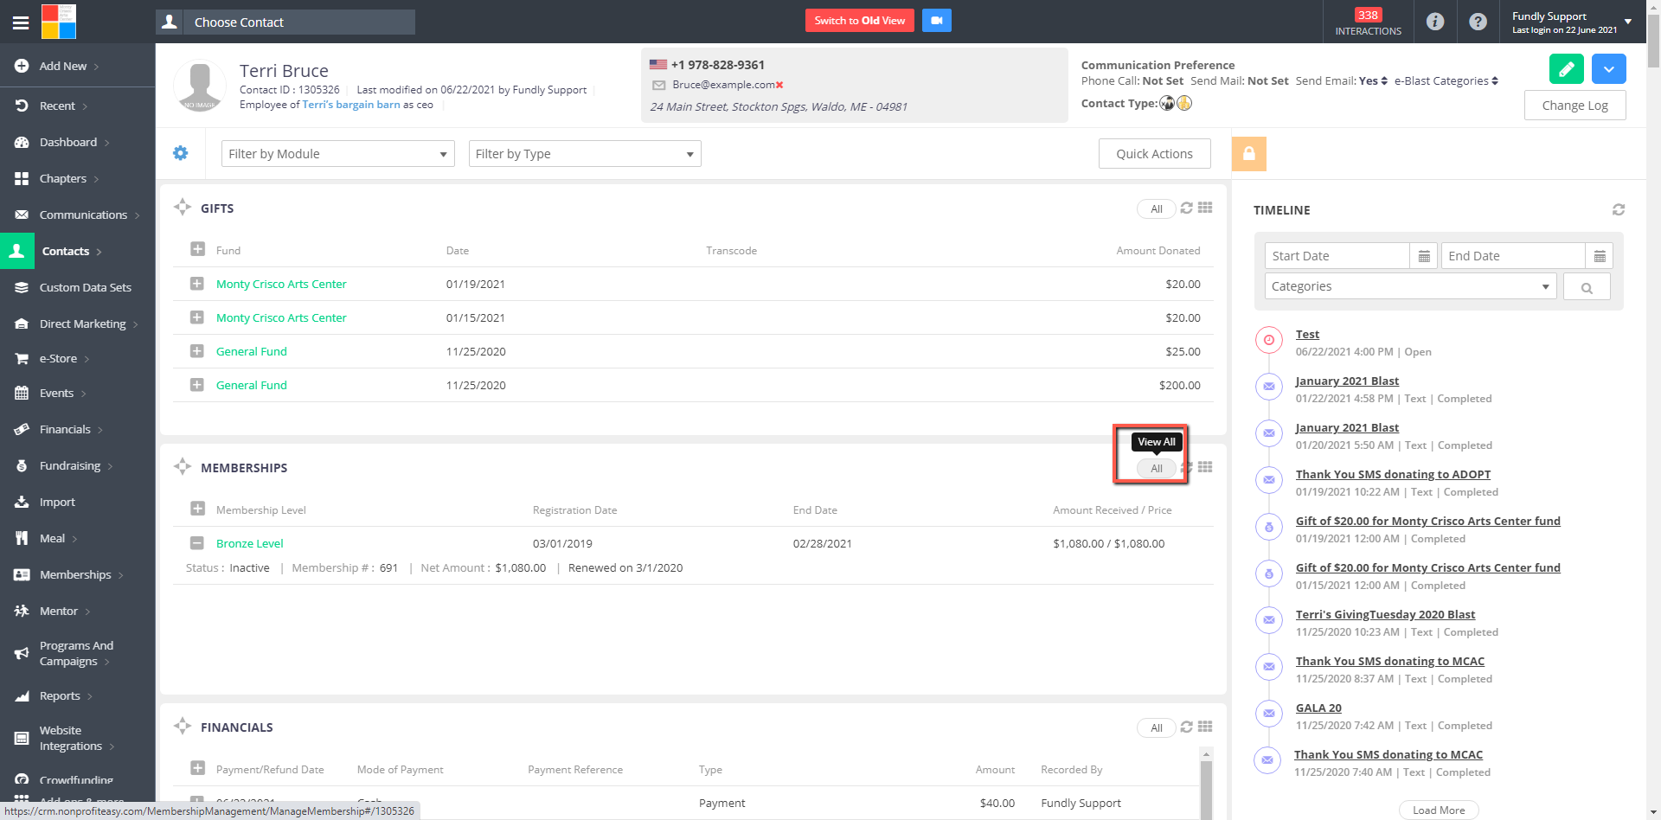1661x820 pixels.
Task: Click the Test timeline clock marker
Action: tap(1269, 340)
